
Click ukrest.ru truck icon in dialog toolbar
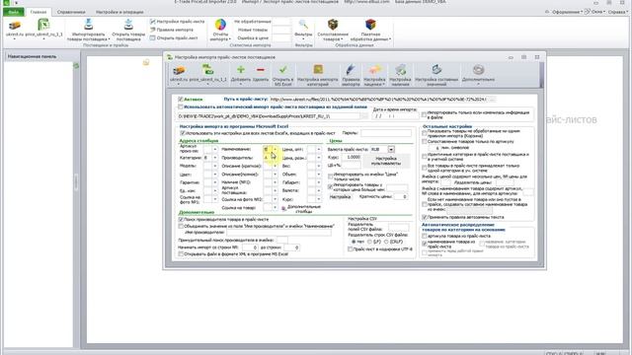point(179,71)
